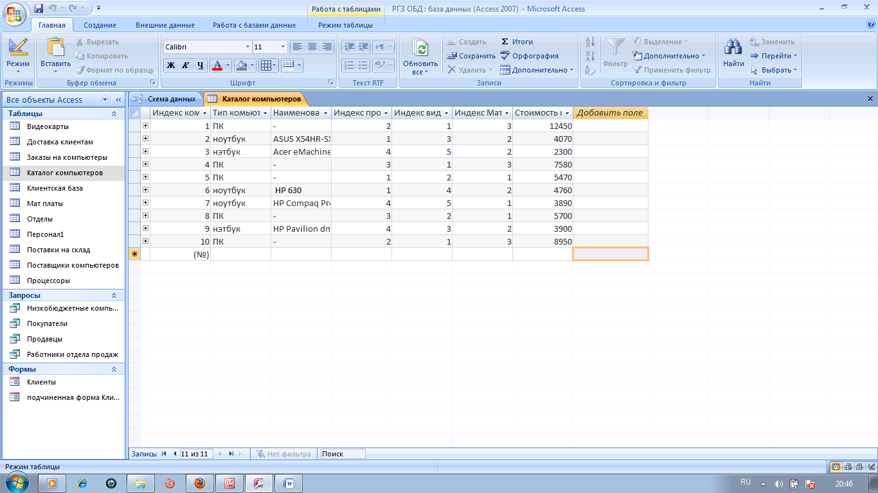878x493 pixels.
Task: Select the Формат по образцу brush
Action: tap(115, 70)
